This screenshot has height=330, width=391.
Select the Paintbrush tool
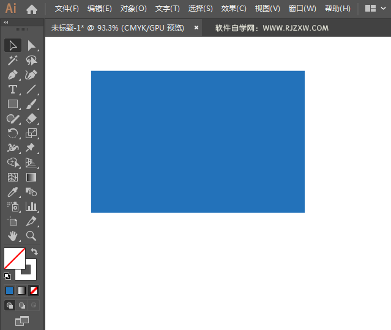(31, 104)
